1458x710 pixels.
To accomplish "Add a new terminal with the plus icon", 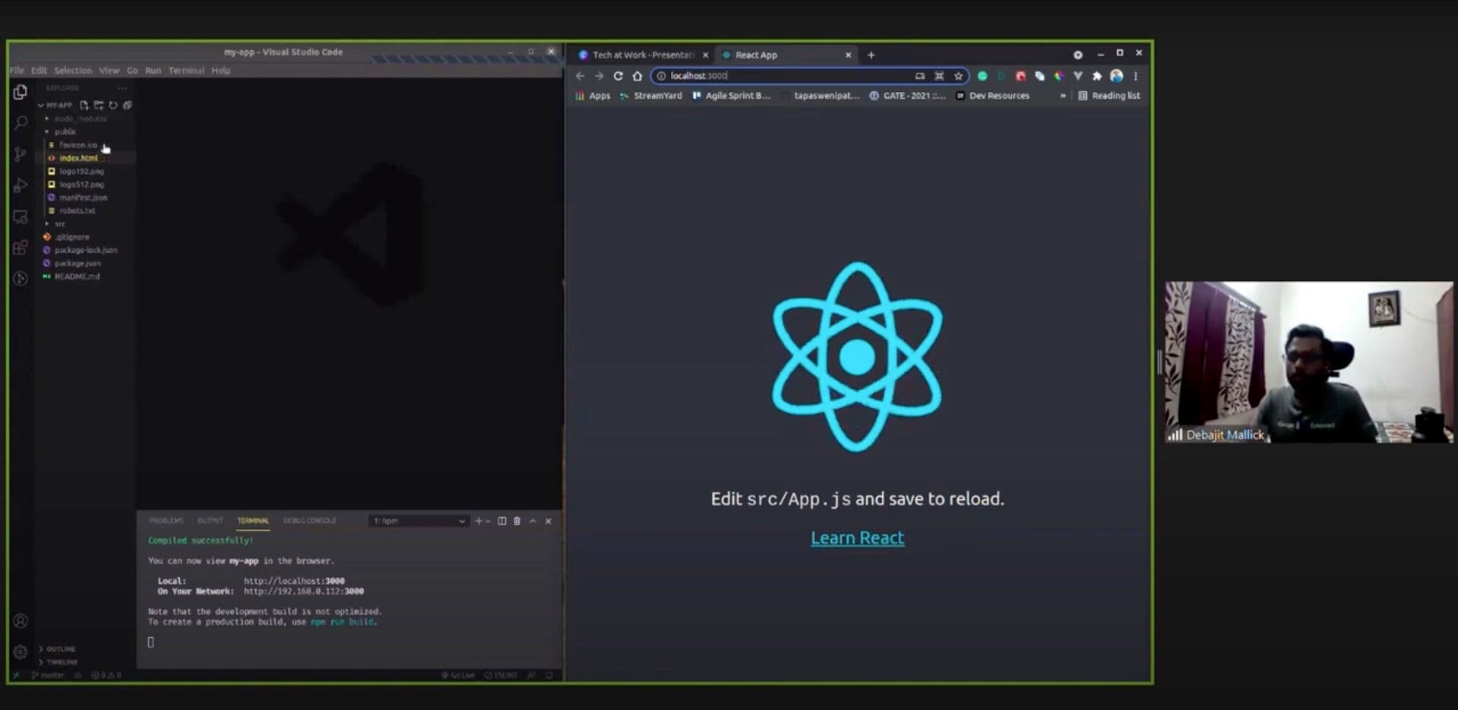I will (479, 521).
